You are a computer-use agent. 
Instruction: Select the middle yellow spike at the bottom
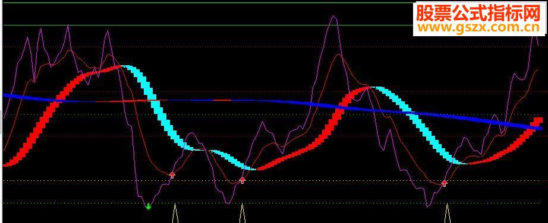[x=242, y=214]
